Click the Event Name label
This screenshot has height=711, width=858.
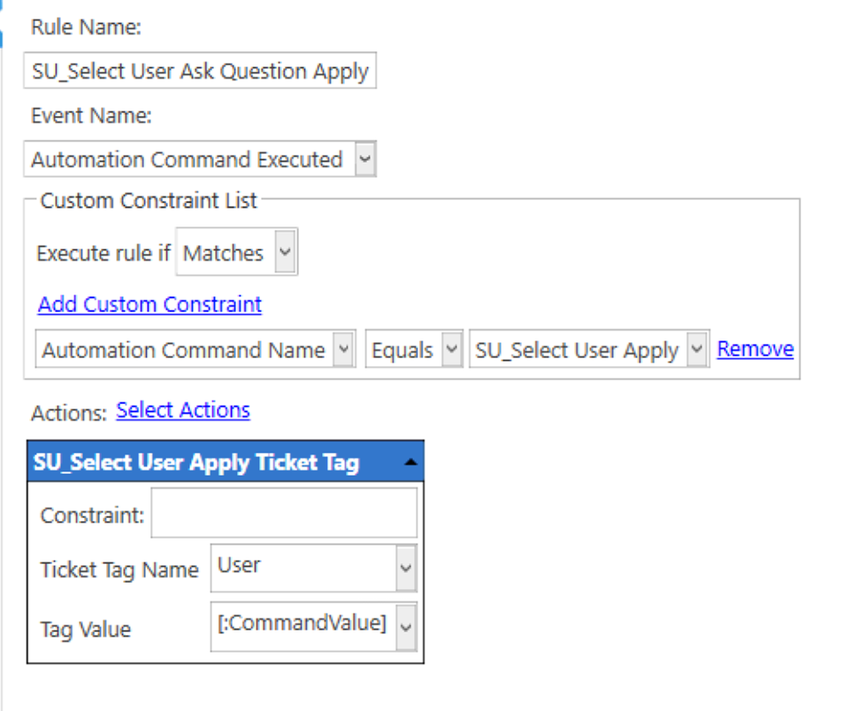tap(91, 115)
